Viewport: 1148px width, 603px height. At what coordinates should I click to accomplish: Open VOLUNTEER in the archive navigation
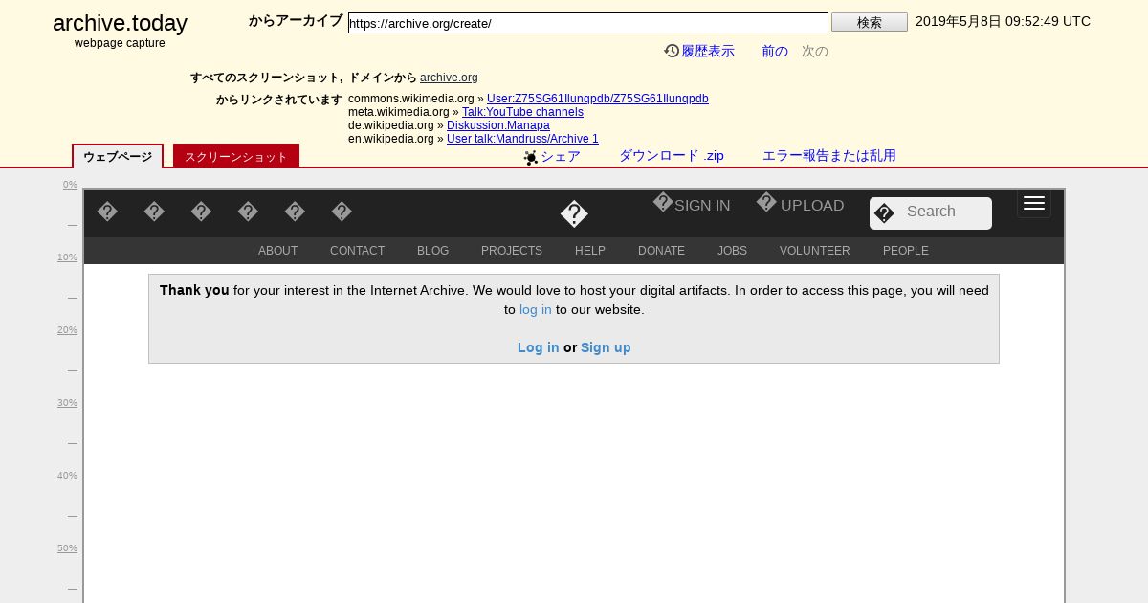815,251
